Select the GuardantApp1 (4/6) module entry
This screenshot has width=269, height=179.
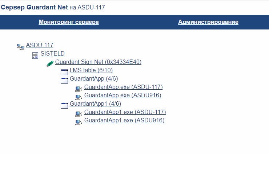coord(95,104)
